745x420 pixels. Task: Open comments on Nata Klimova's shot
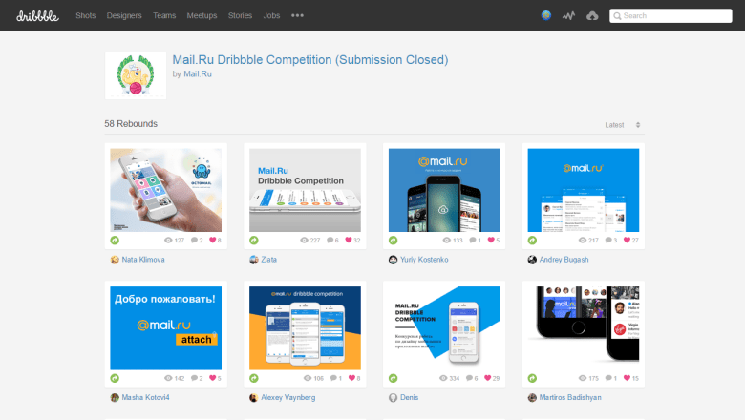[x=197, y=241]
